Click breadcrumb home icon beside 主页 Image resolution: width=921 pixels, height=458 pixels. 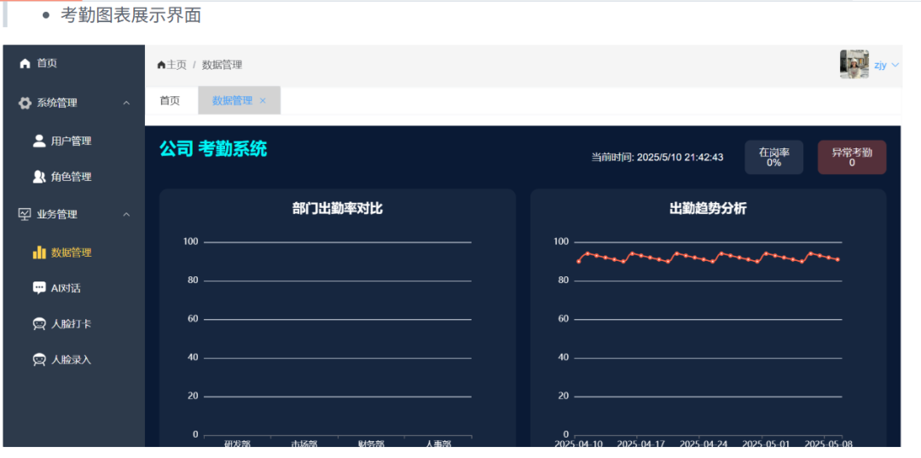[161, 65]
